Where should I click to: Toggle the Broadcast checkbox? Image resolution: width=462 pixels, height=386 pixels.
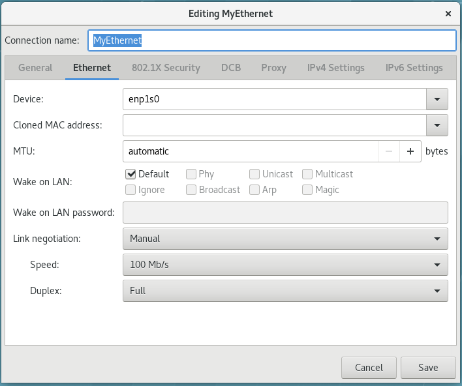coord(191,190)
